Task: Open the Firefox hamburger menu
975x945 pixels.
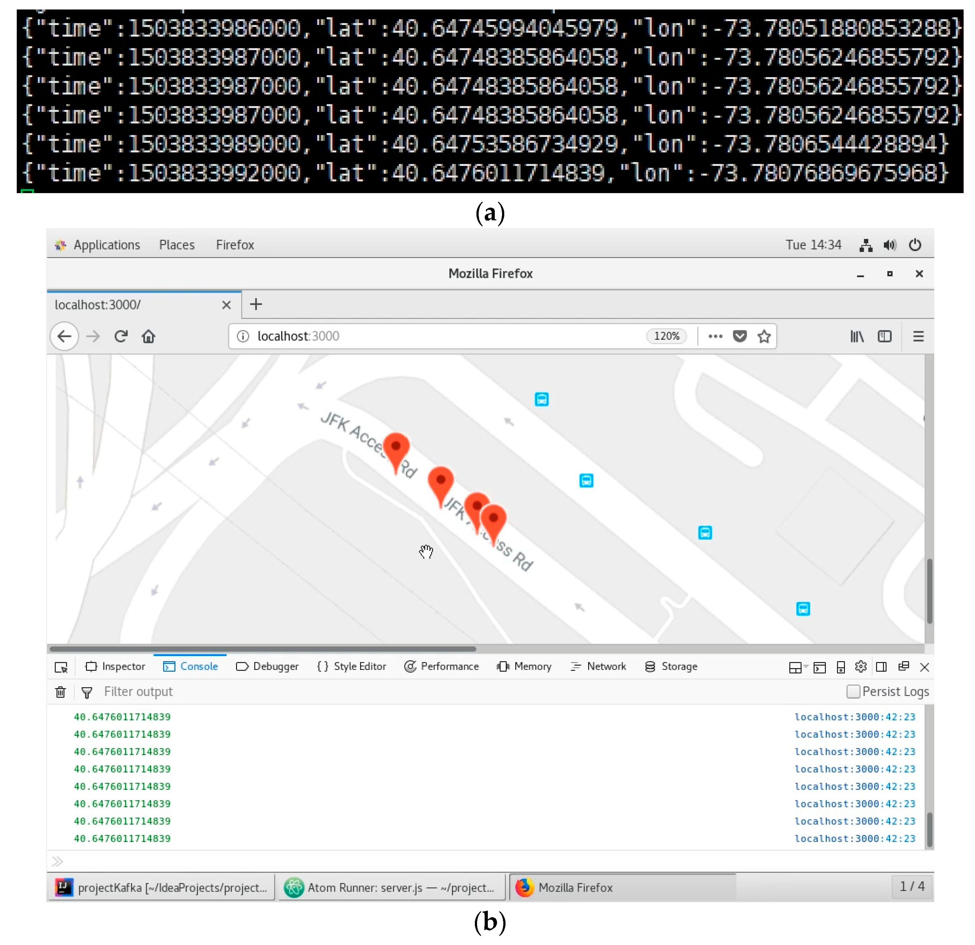Action: (918, 336)
